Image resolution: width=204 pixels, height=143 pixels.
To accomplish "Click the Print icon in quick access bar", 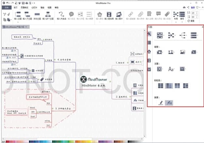I will click(26, 3).
